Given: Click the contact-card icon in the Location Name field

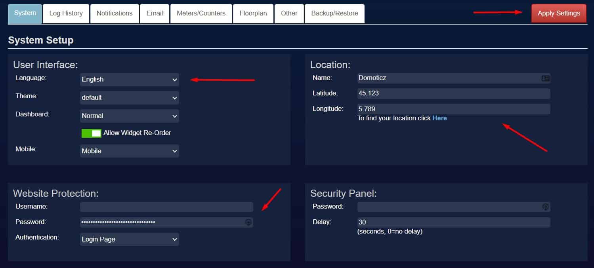Looking at the screenshot, I should click(546, 78).
